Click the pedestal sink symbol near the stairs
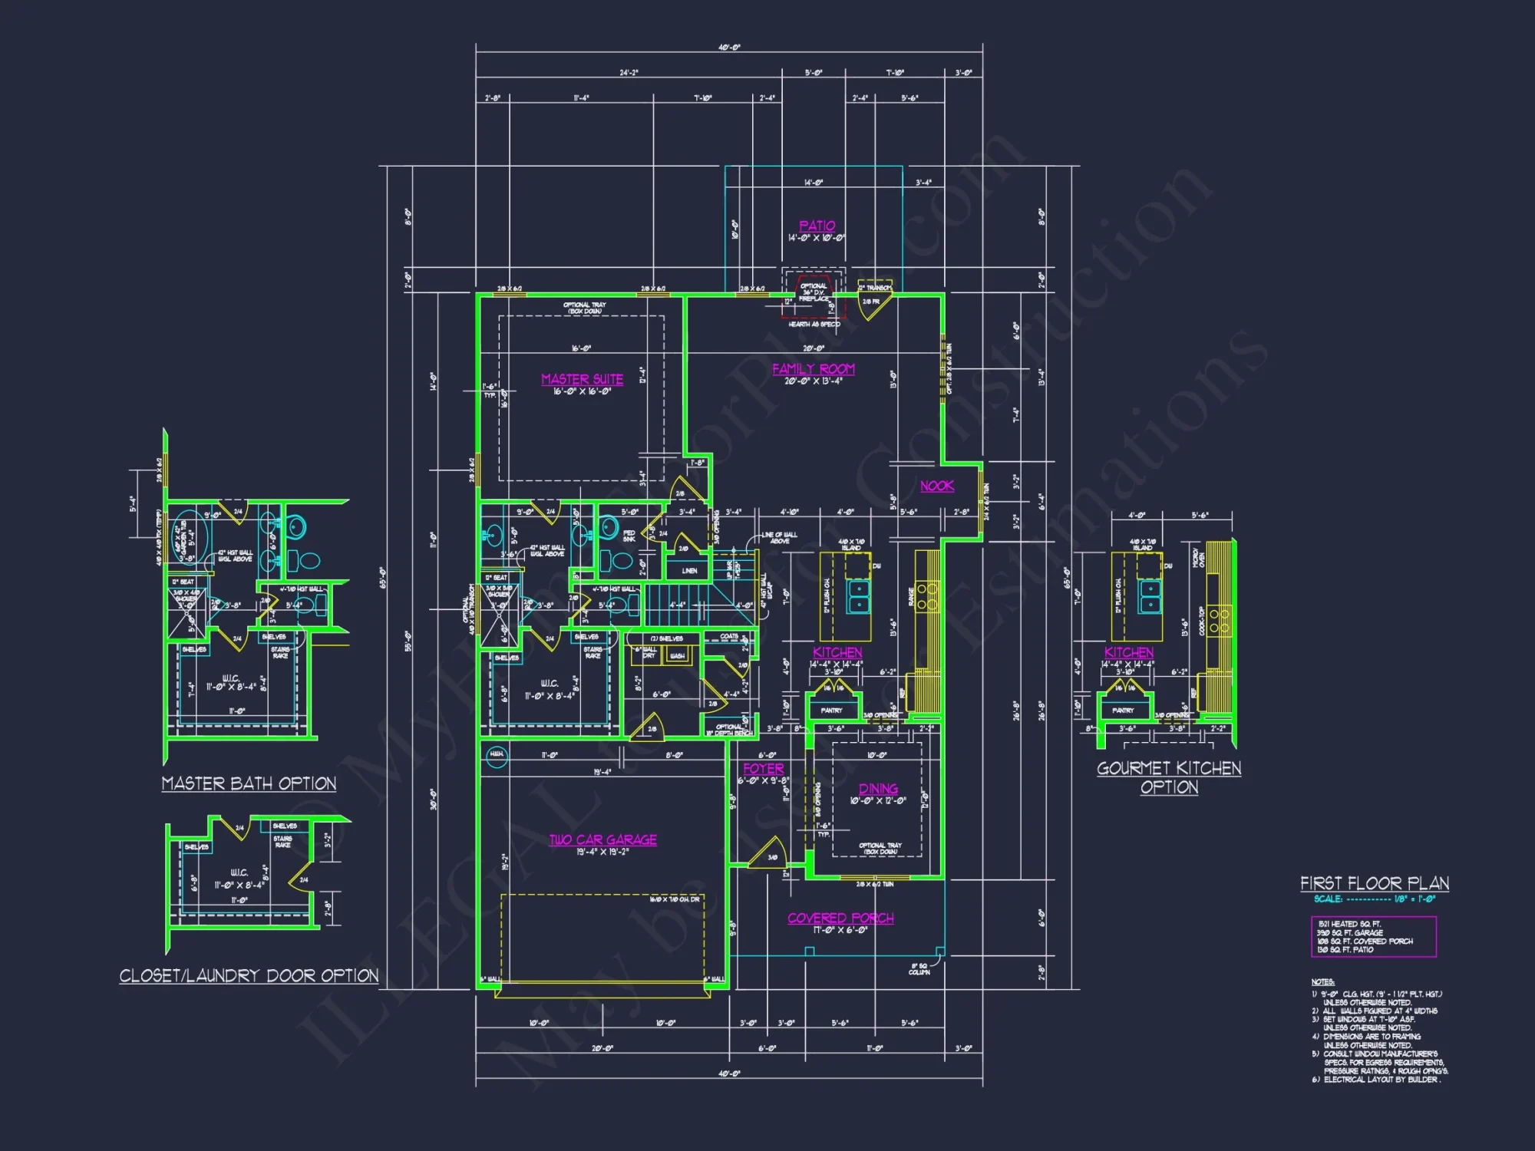The image size is (1535, 1151). 609,528
